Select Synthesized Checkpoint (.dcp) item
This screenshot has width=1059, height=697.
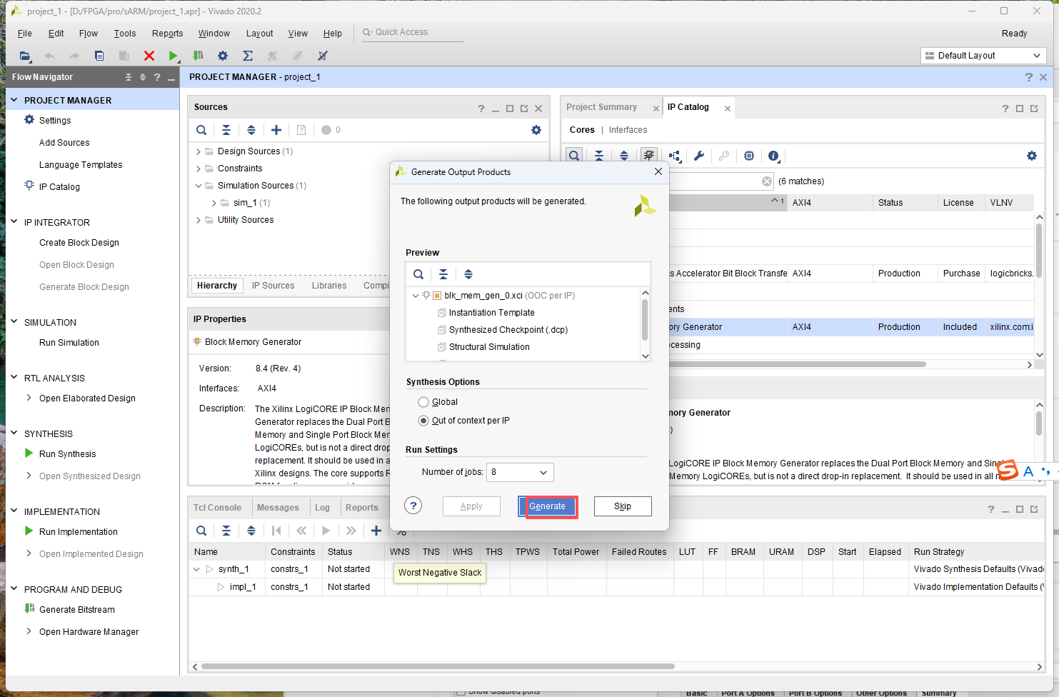[x=508, y=330]
